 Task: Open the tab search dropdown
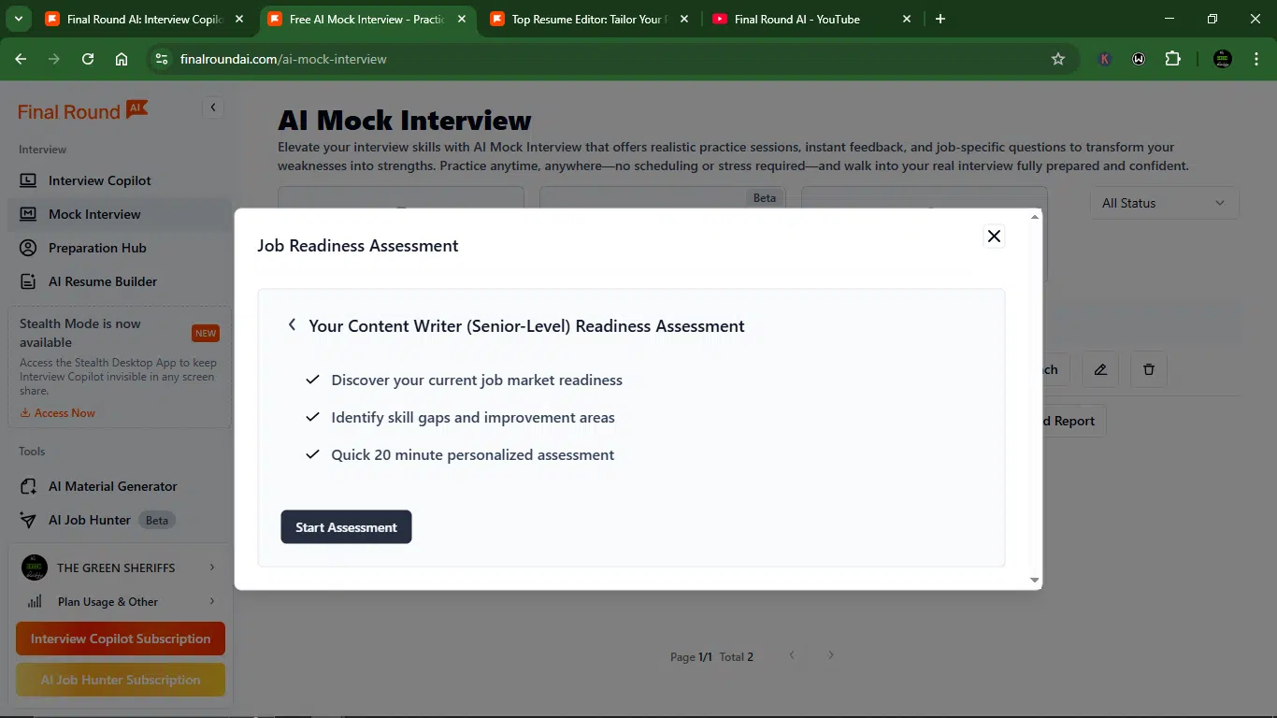click(x=18, y=19)
